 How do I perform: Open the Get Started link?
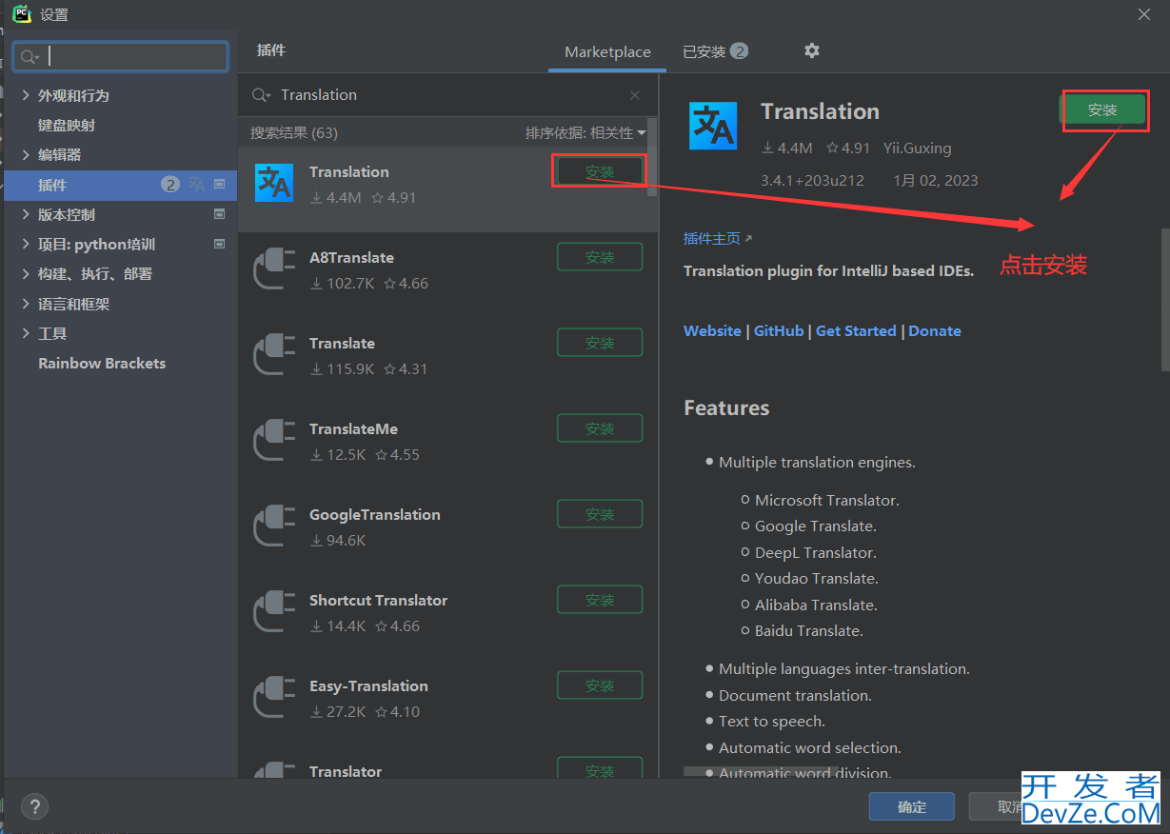pyautogui.click(x=856, y=330)
